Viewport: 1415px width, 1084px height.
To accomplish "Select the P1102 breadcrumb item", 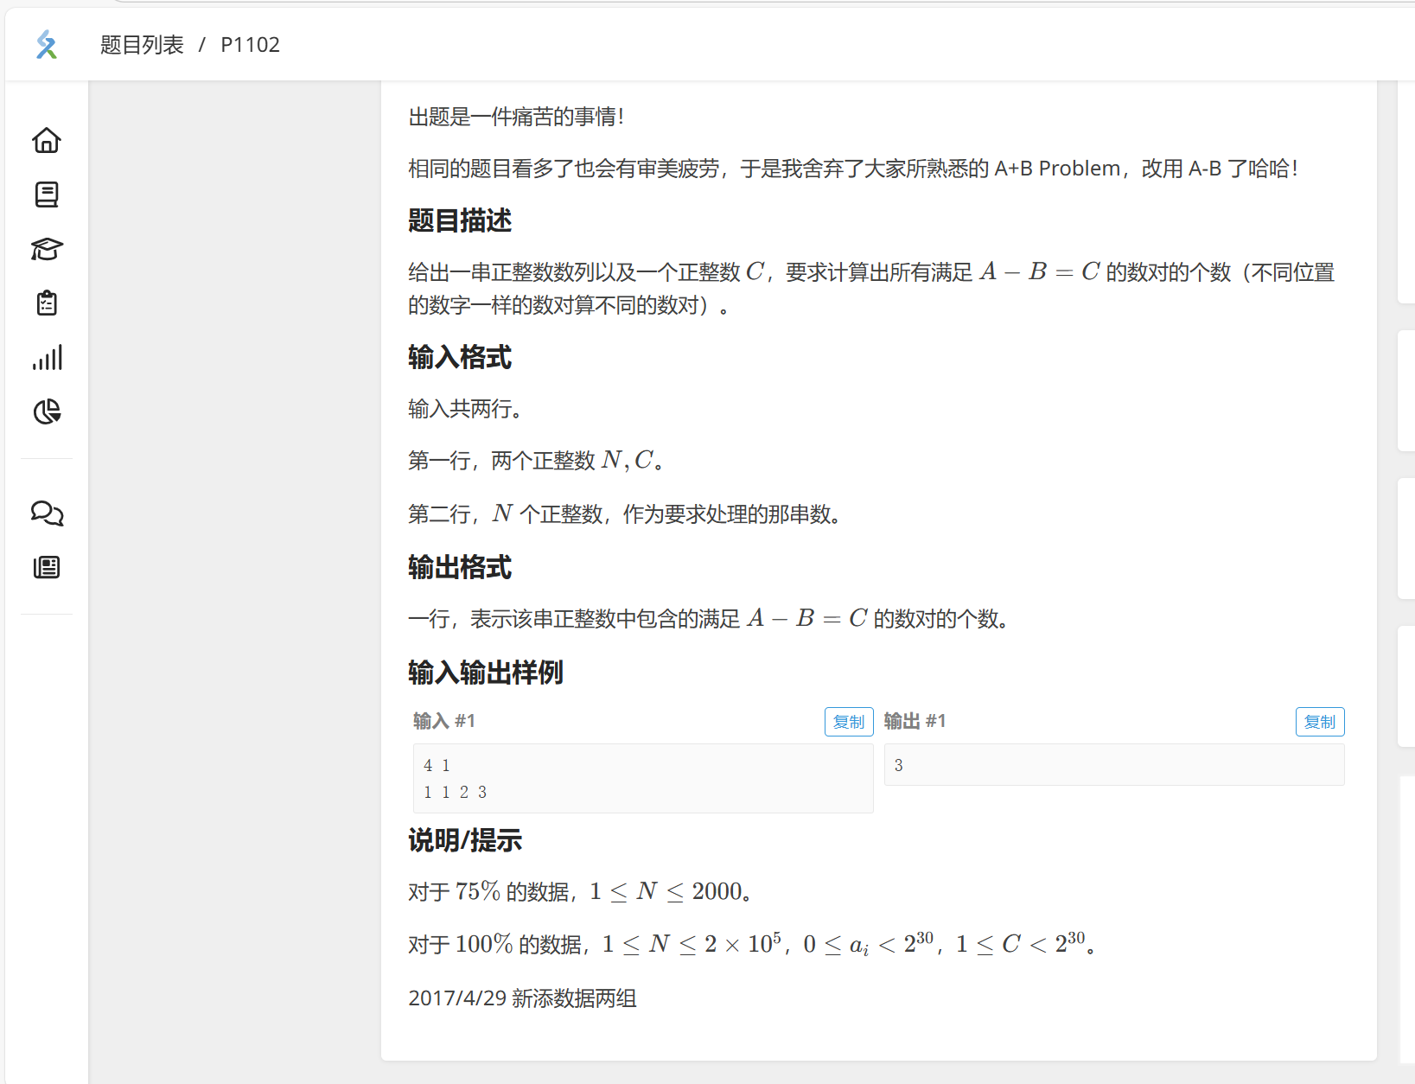I will pos(250,44).
